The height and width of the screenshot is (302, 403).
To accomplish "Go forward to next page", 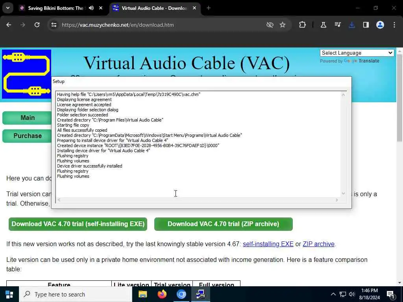I will [x=23, y=25].
